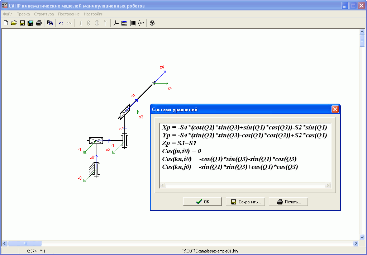This screenshot has width=367, height=255.
Task: Open the Файл menu
Action: point(8,14)
